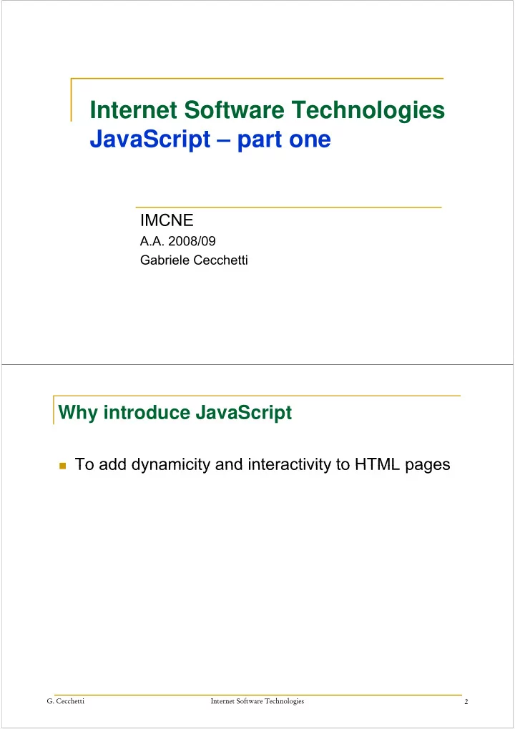Click the 'IMCNE' text line
Viewport: 515px width, 729px height.
(x=167, y=220)
